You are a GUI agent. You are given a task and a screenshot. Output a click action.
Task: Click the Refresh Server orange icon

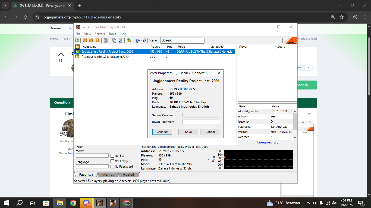(98, 40)
